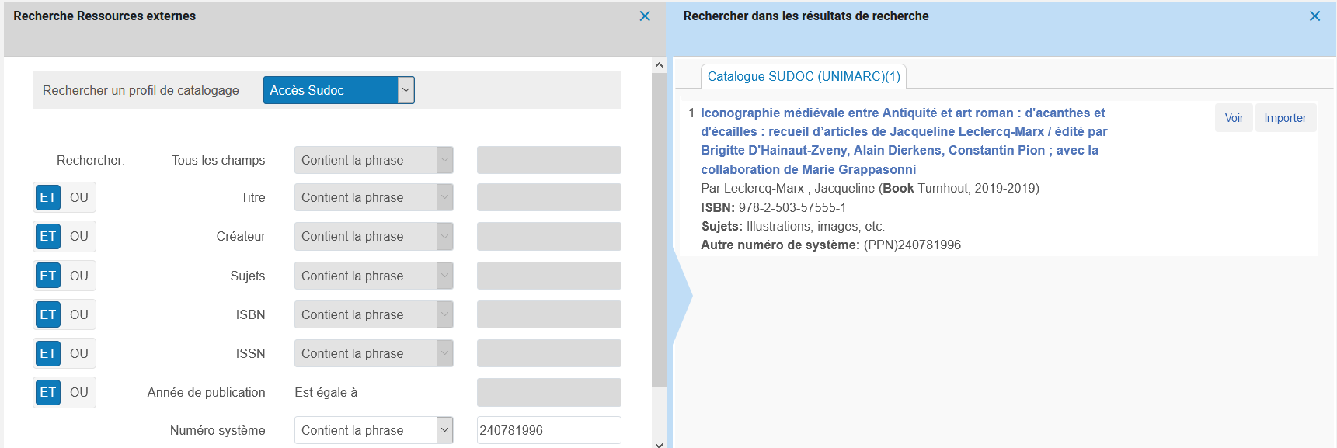The height and width of the screenshot is (448, 1337).
Task: Select OU operator for the Créateur row
Action: [79, 236]
